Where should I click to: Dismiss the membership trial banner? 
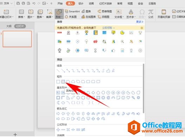(x=142, y=28)
